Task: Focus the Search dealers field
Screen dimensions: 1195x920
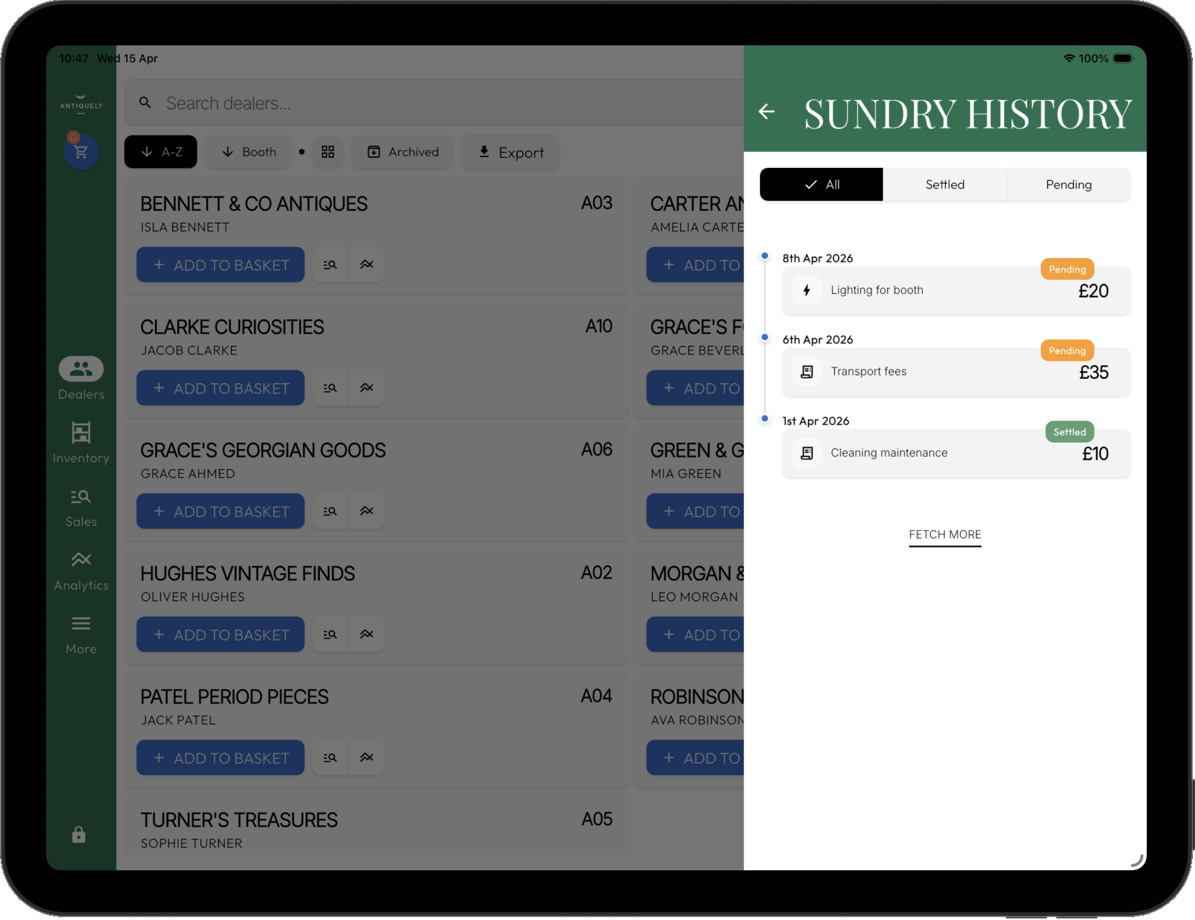Action: pos(434,103)
